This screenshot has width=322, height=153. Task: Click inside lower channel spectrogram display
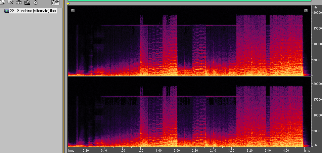pyautogui.click(x=189, y=112)
